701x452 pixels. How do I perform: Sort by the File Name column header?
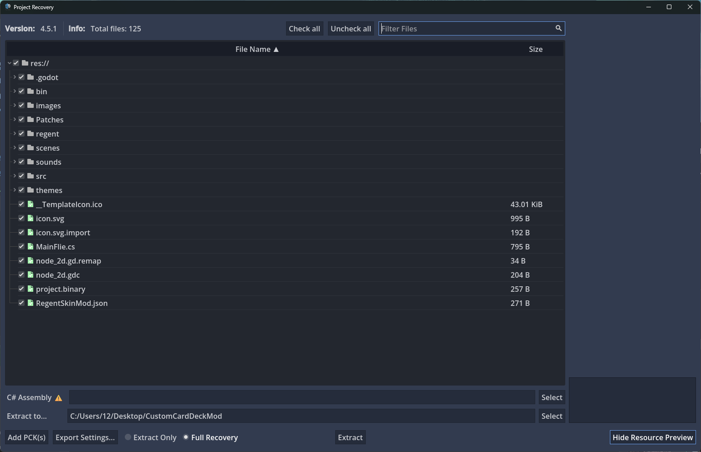tap(257, 49)
